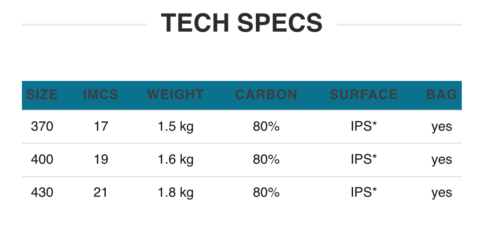Click IPS* surface in the 400 row

pos(363,160)
